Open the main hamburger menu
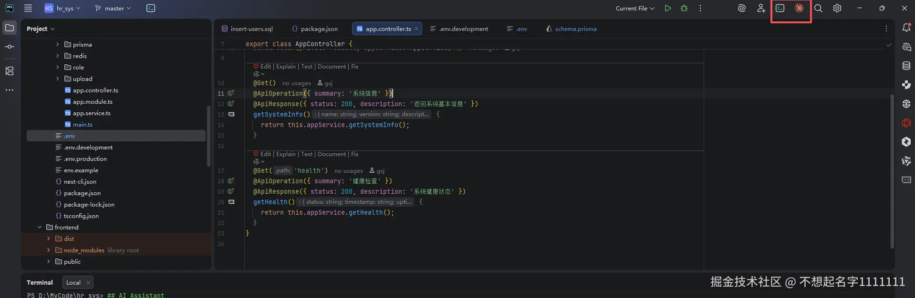Viewport: 915px width, 298px height. point(28,8)
